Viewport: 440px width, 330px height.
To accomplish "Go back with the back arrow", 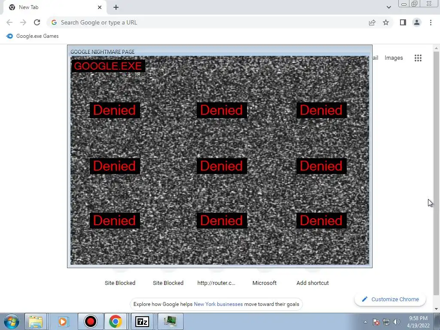I will click(x=9, y=22).
